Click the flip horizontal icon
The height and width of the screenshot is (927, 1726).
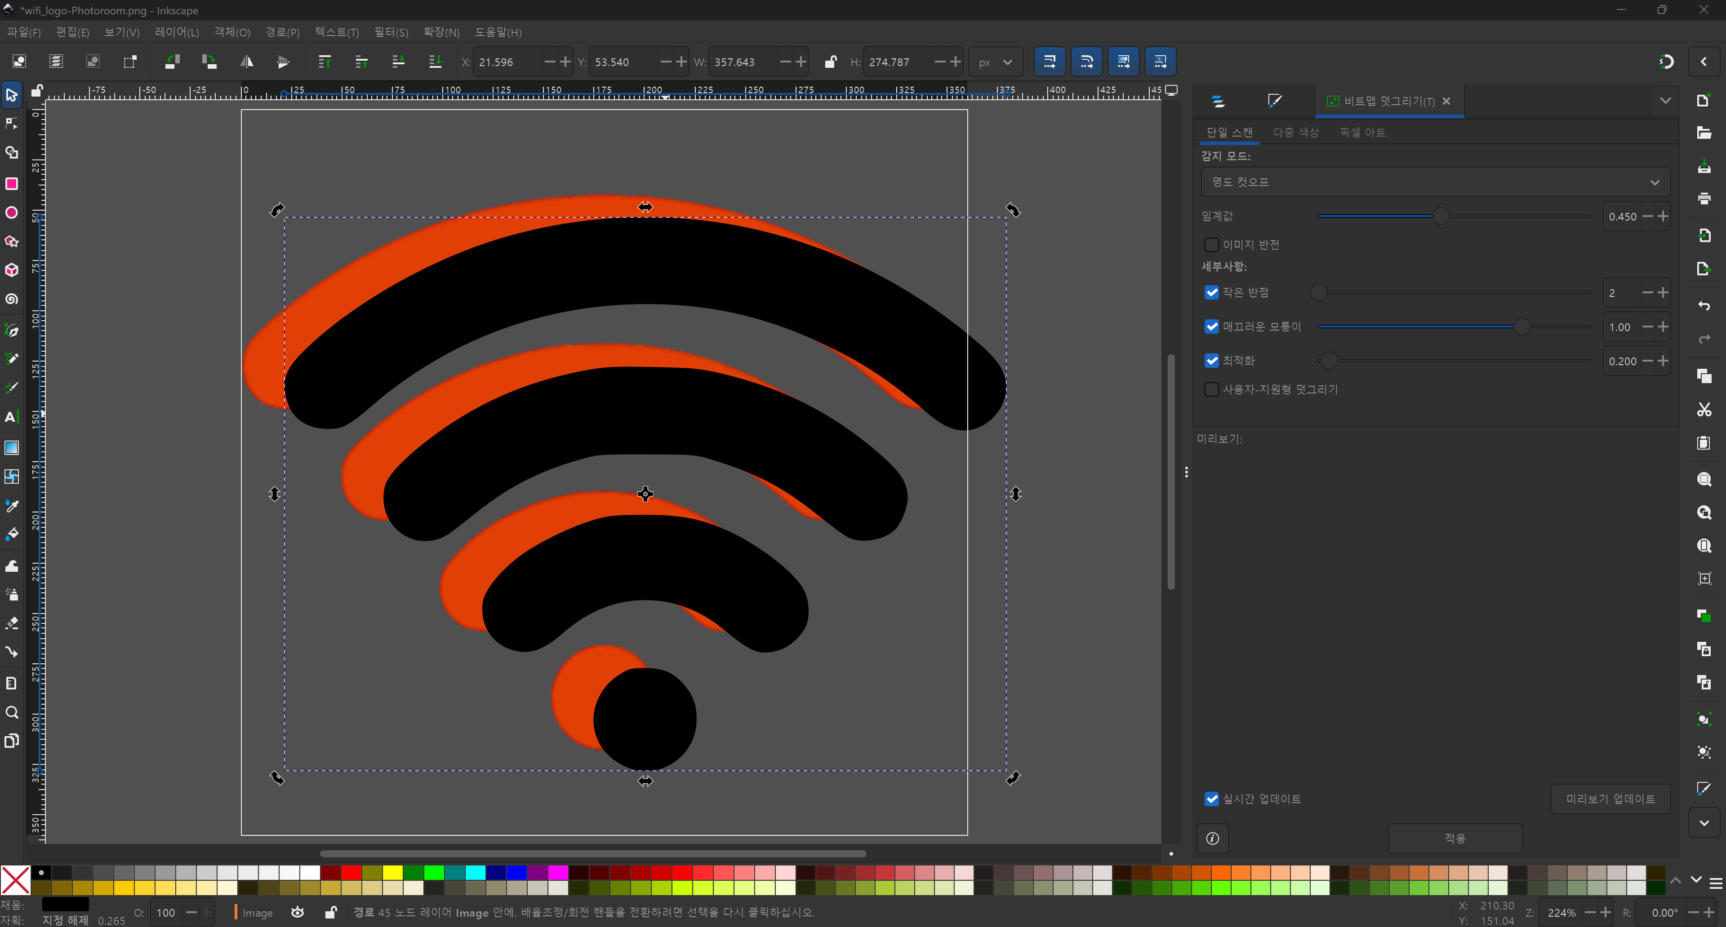click(x=247, y=62)
